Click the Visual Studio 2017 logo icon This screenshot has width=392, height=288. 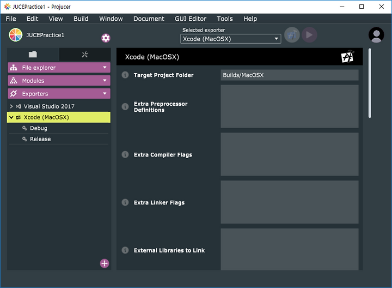pyautogui.click(x=19, y=106)
